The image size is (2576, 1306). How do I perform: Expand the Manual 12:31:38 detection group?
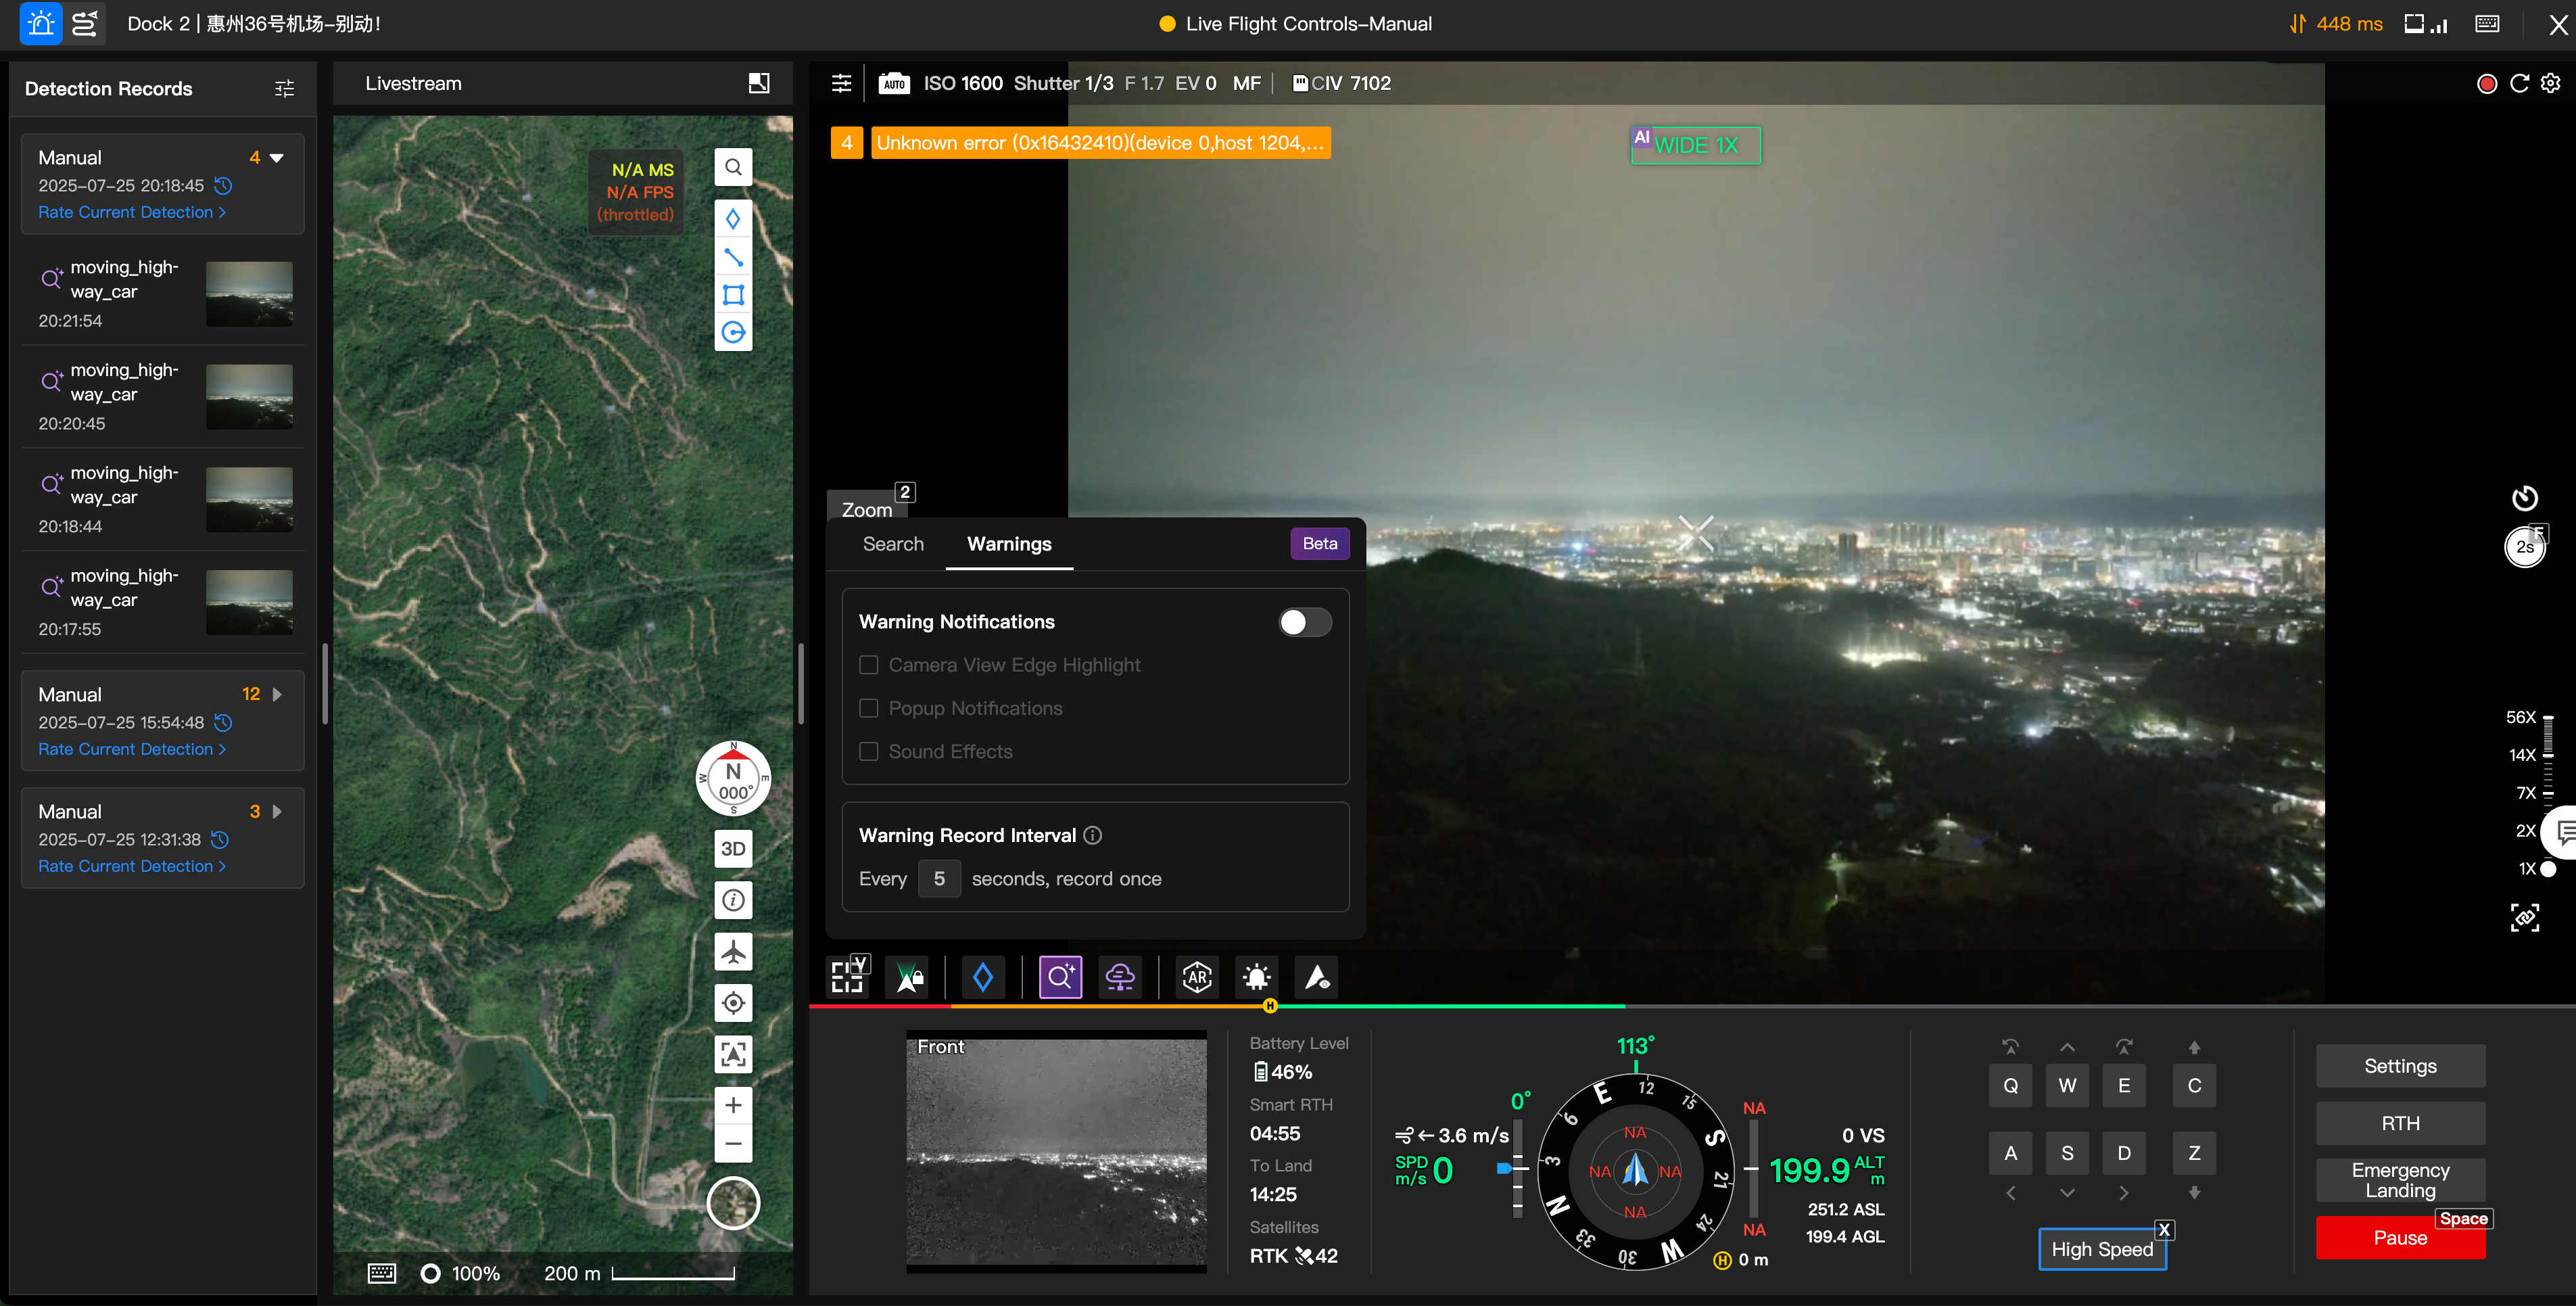pos(276,811)
